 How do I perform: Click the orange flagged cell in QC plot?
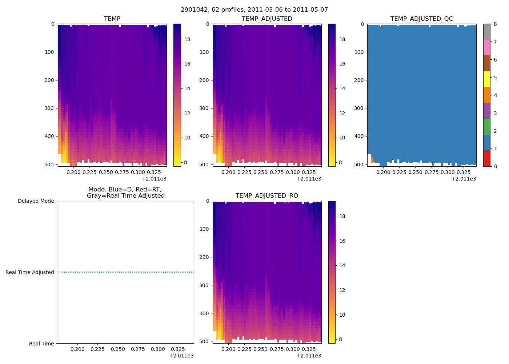372,160
